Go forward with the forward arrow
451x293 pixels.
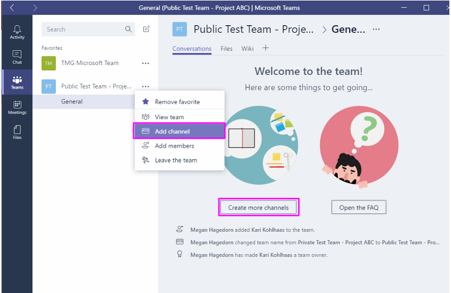click(x=35, y=8)
